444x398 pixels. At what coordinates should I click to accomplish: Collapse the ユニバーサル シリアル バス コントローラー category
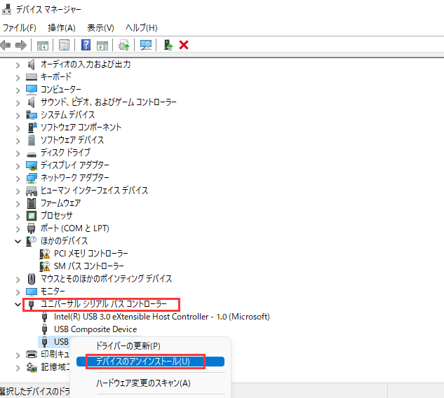tap(18, 304)
